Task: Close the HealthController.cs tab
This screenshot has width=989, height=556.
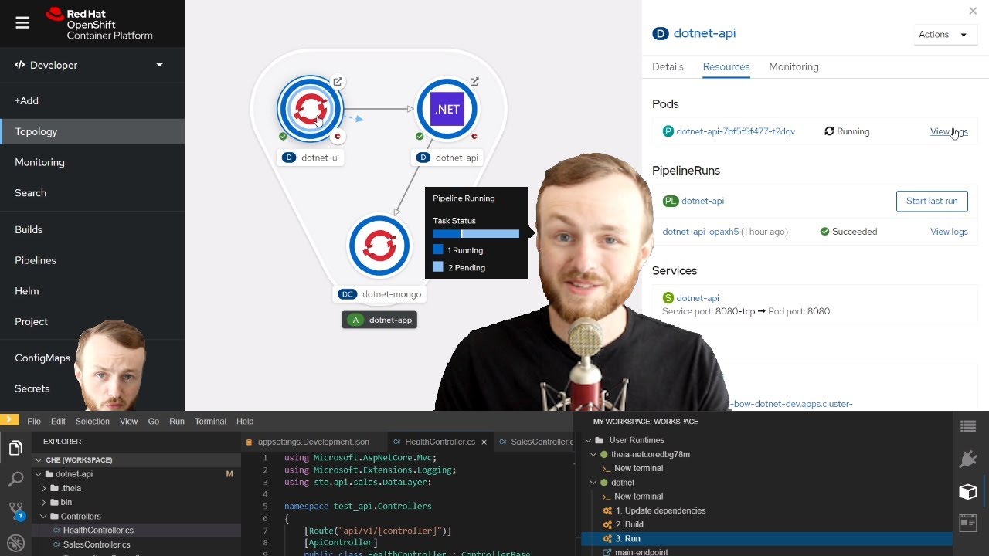Action: pos(484,442)
